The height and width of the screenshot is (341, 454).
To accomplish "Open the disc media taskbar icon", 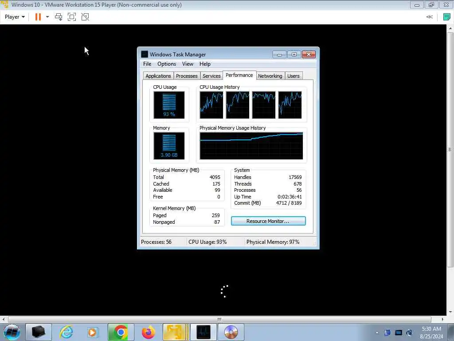I will [231, 332].
